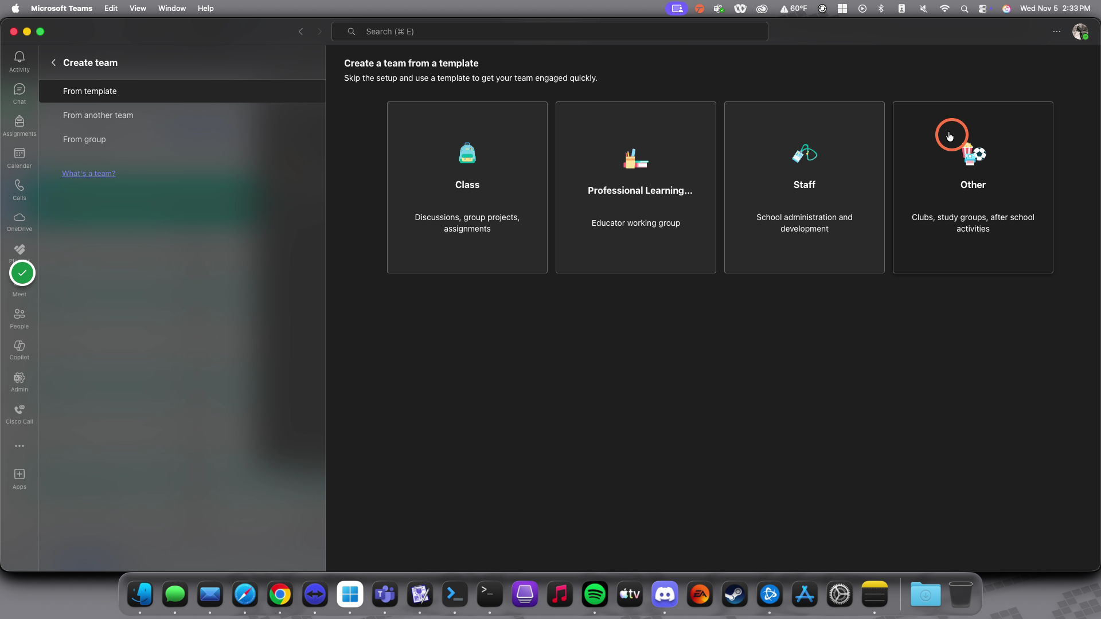Open Copilot in the sidebar
Screen dimensions: 1101x619
click(x=19, y=350)
